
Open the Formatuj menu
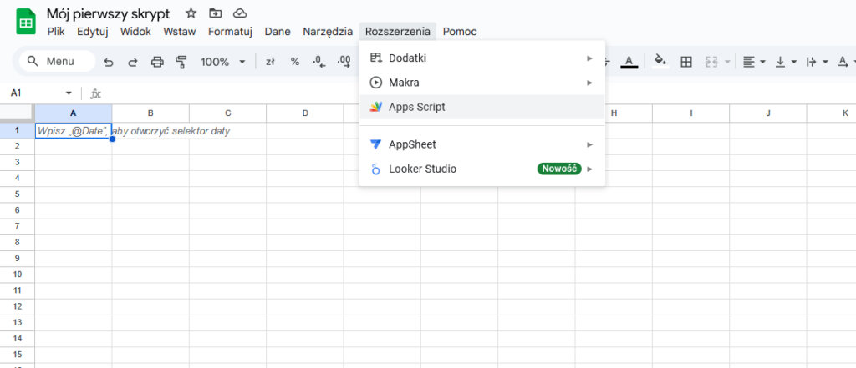coord(230,32)
